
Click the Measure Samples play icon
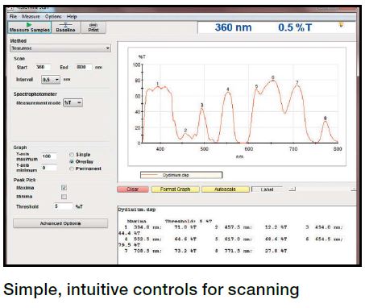tap(29, 25)
